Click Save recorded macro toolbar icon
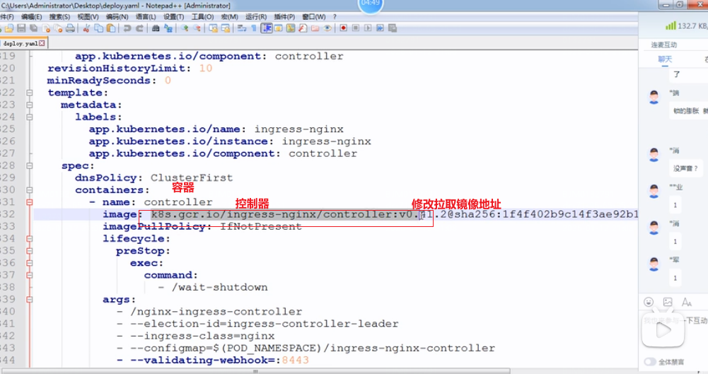 (x=393, y=28)
